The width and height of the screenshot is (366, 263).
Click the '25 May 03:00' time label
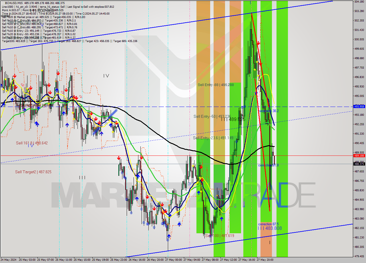pyautogui.click(x=27, y=260)
